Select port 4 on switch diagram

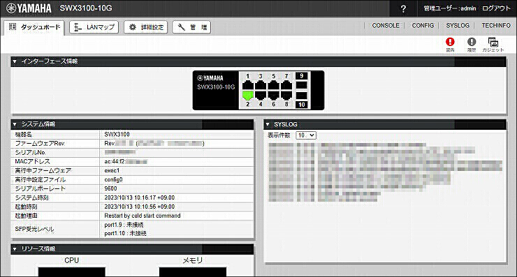coord(261,96)
